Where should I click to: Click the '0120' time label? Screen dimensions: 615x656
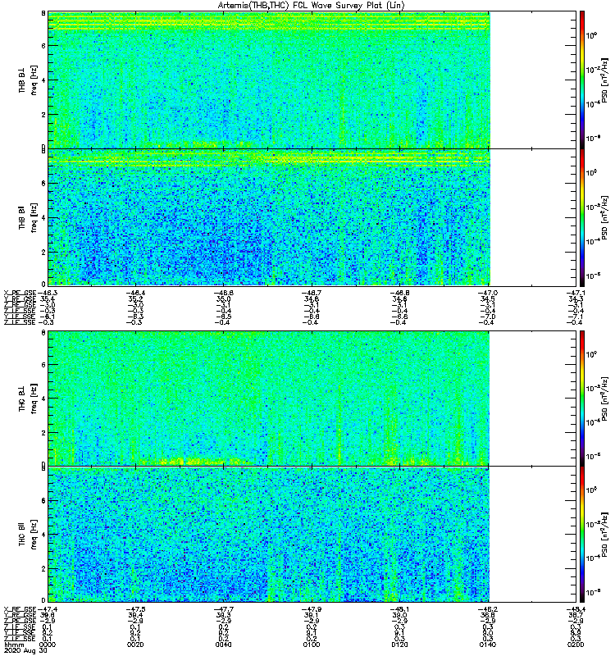point(399,645)
